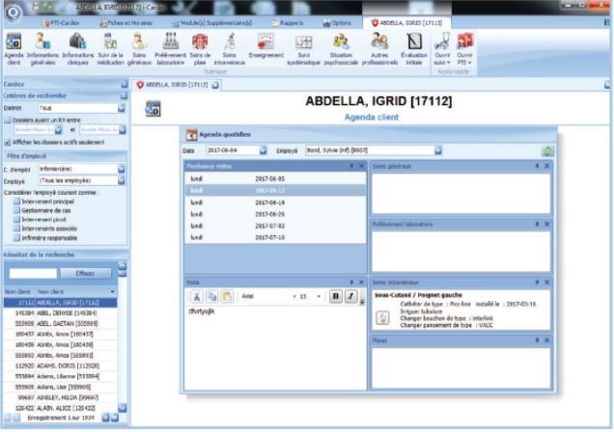Viewport: 614px width, 432px height.
Task: Open Informations cliniques in ribbon
Action: 77,49
